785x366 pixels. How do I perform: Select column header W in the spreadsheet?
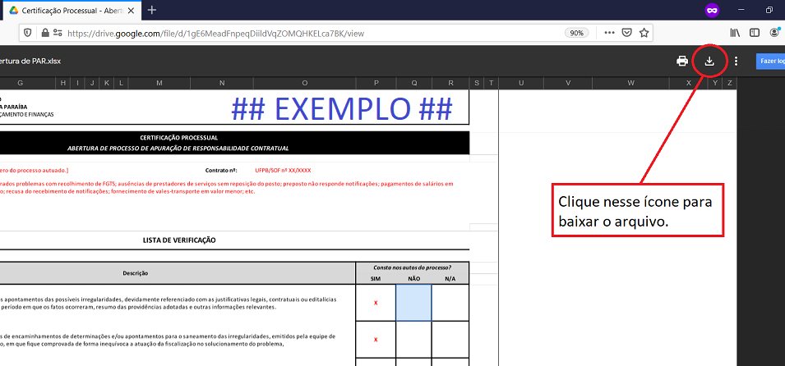coord(630,83)
